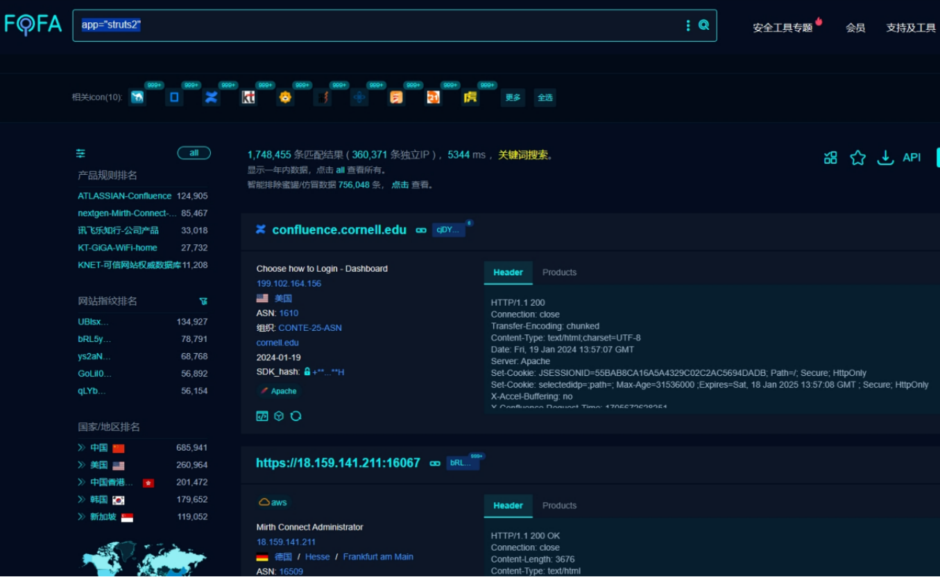Image resolution: width=940 pixels, height=584 pixels.
Task: Favorite this search with the star icon
Action: (x=858, y=157)
